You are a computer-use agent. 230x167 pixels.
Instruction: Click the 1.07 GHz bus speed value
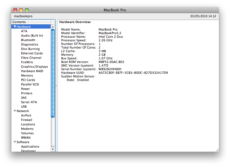pyautogui.click(x=106, y=58)
